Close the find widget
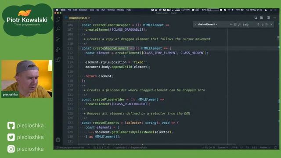 tap(271, 25)
